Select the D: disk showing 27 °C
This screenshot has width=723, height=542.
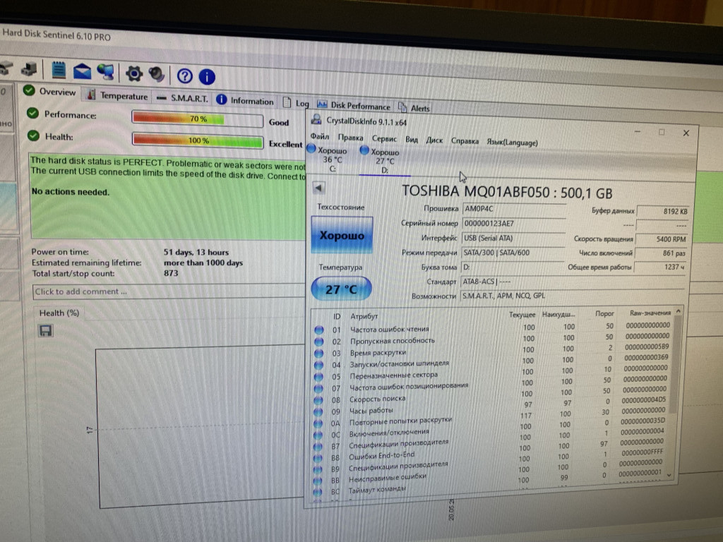coord(383,162)
